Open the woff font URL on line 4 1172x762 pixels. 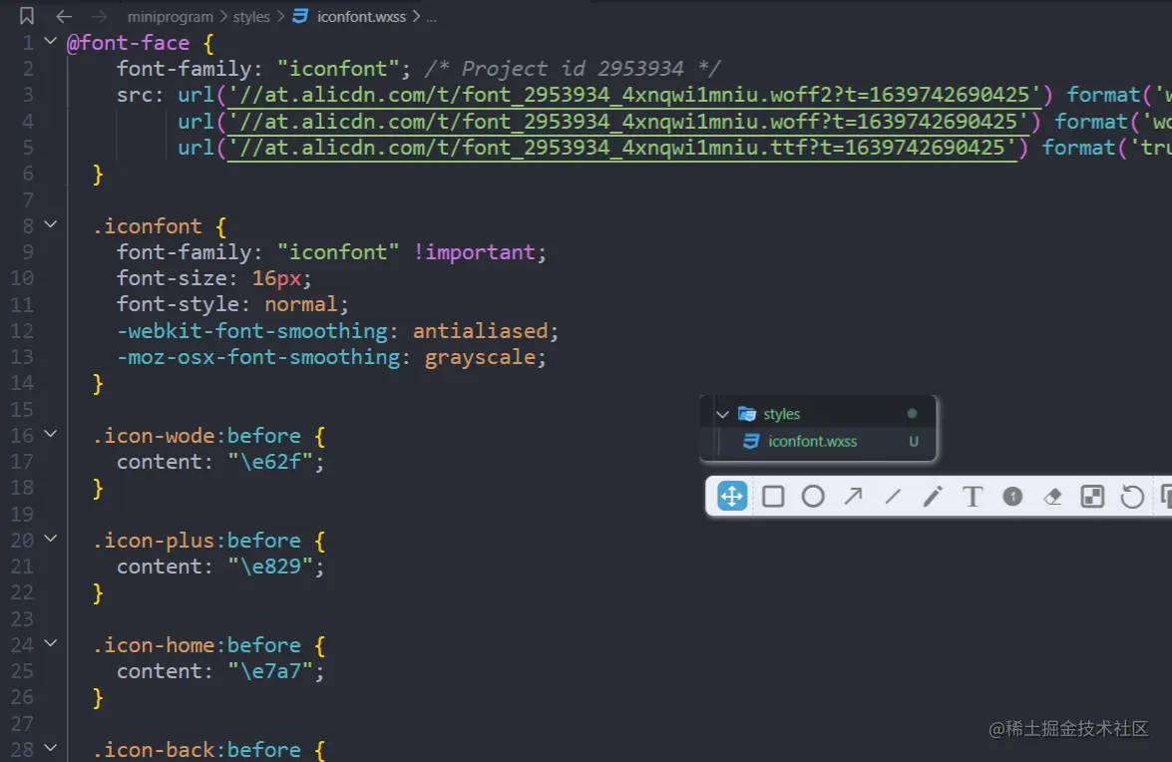[627, 121]
